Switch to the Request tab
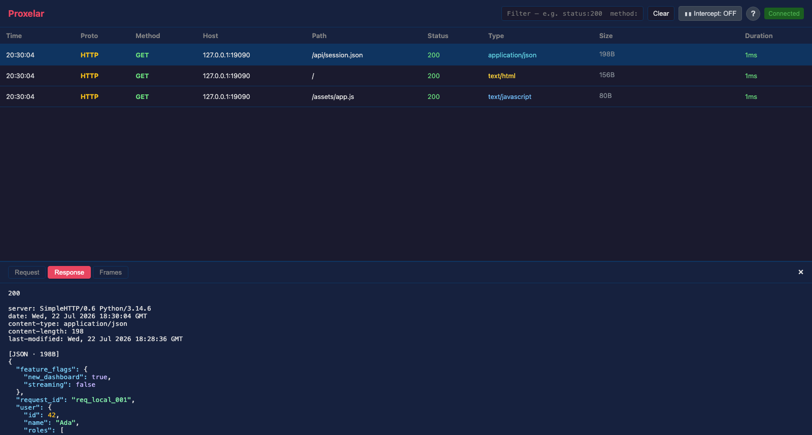This screenshot has width=812, height=435. pyautogui.click(x=27, y=273)
